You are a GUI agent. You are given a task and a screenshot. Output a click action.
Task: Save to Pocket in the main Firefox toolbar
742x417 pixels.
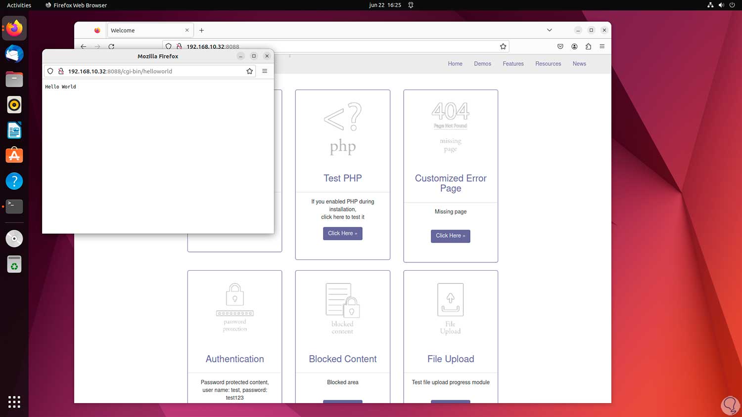pyautogui.click(x=560, y=46)
